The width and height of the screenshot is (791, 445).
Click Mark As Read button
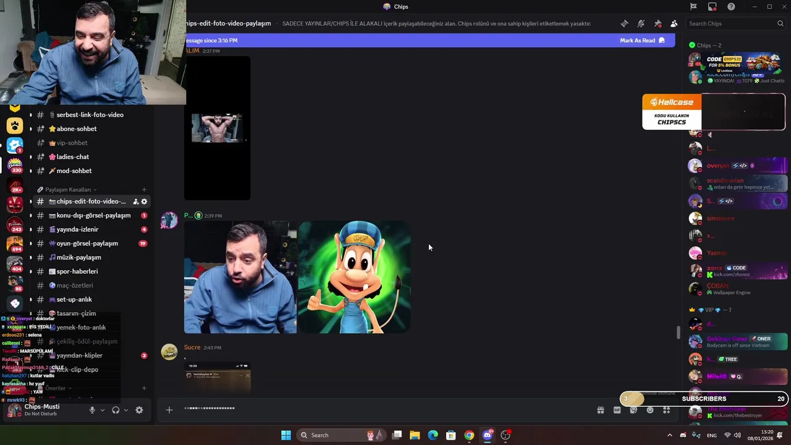point(642,40)
